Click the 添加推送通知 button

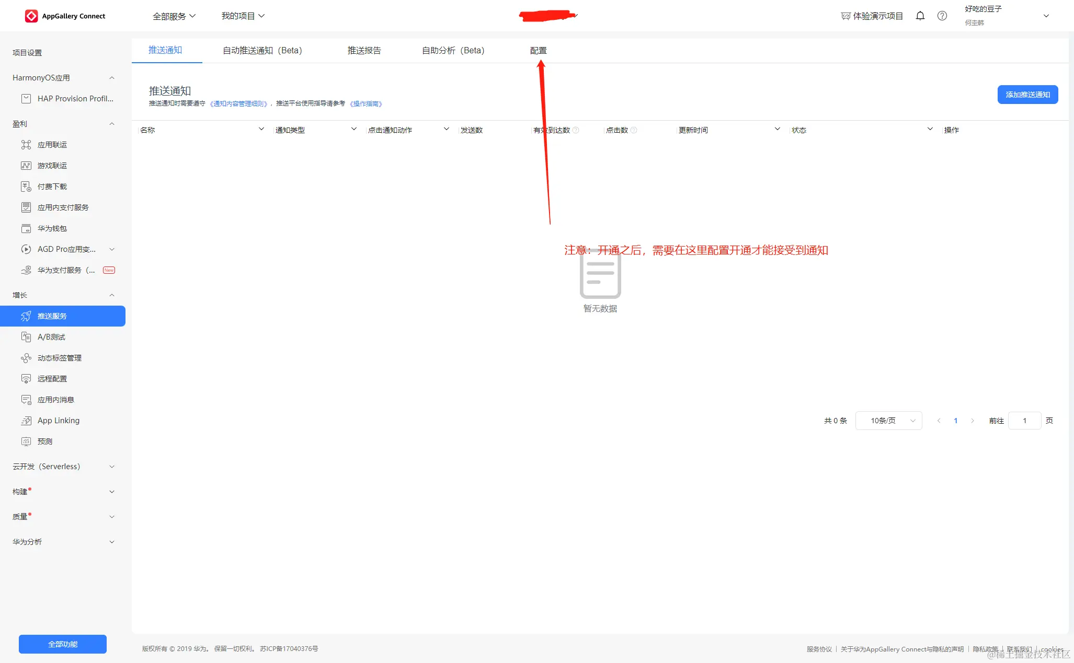(x=1027, y=95)
